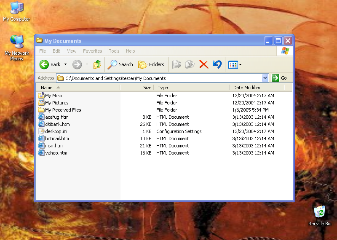Click the Configuration Settings type cell
Image resolution: width=337 pixels, height=240 pixels.
179,131
